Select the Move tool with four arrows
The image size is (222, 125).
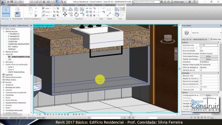coord(65,15)
